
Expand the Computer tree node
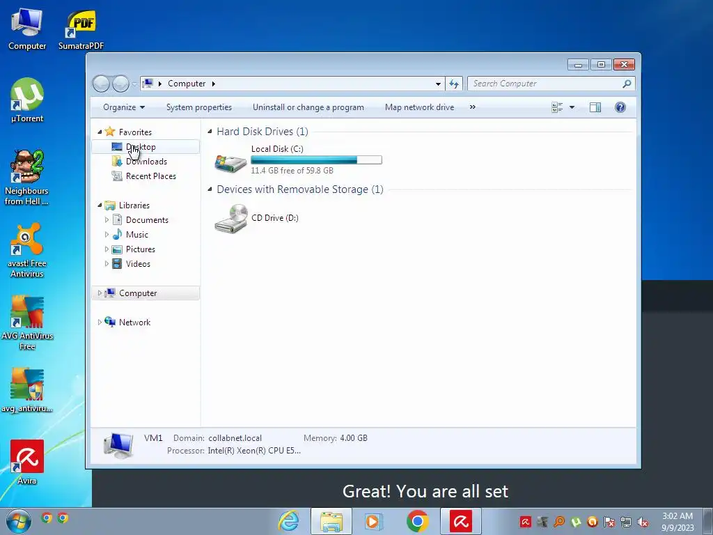tap(100, 293)
